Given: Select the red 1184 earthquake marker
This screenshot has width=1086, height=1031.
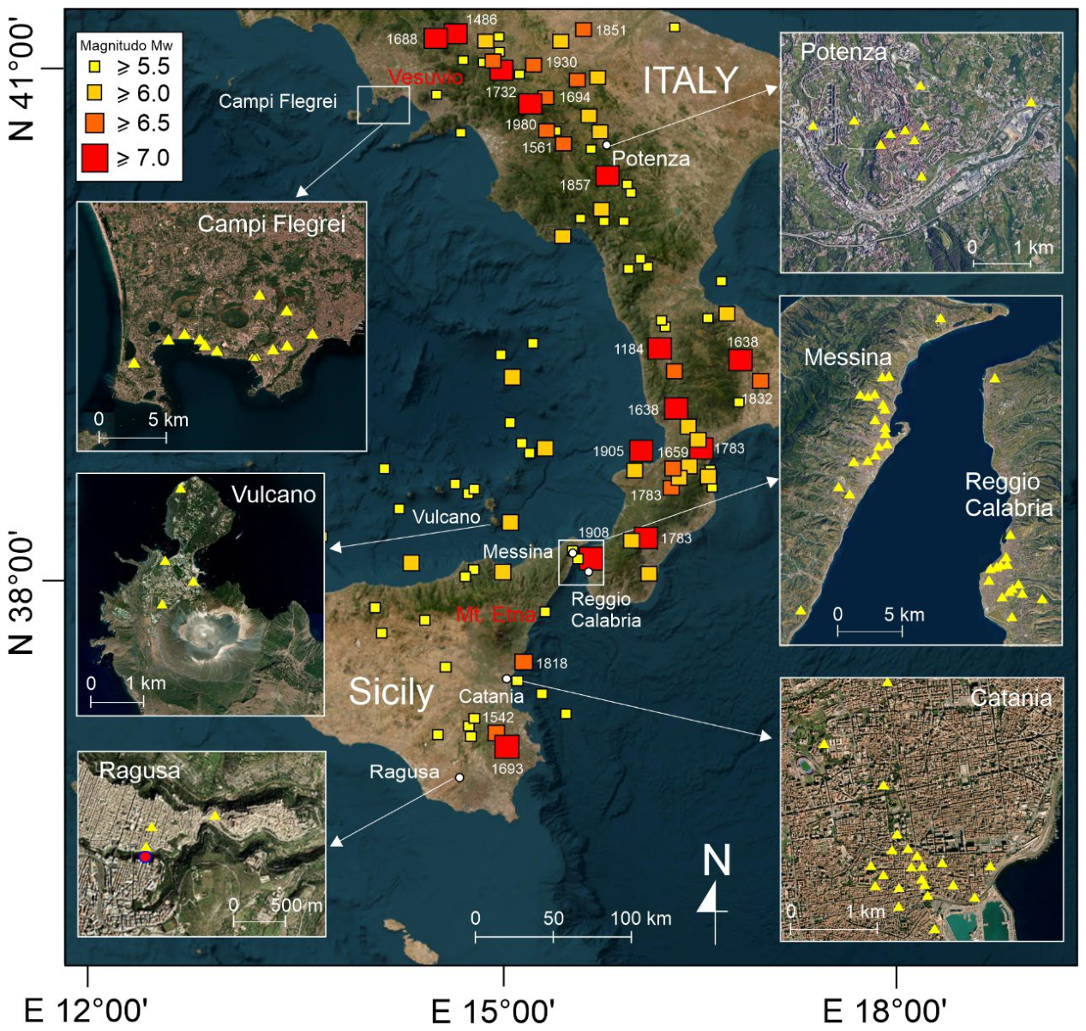Looking at the screenshot, I should point(659,348).
